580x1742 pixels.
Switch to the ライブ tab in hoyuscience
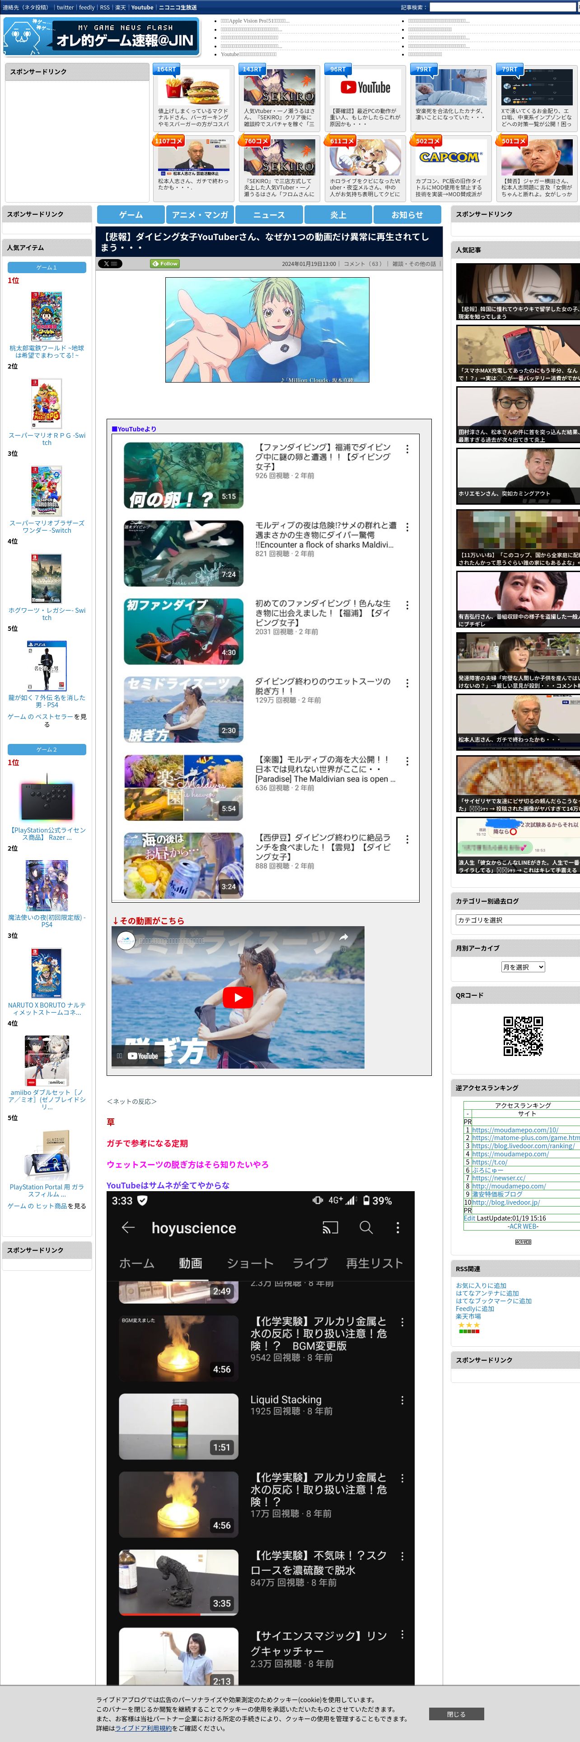[x=310, y=1263]
